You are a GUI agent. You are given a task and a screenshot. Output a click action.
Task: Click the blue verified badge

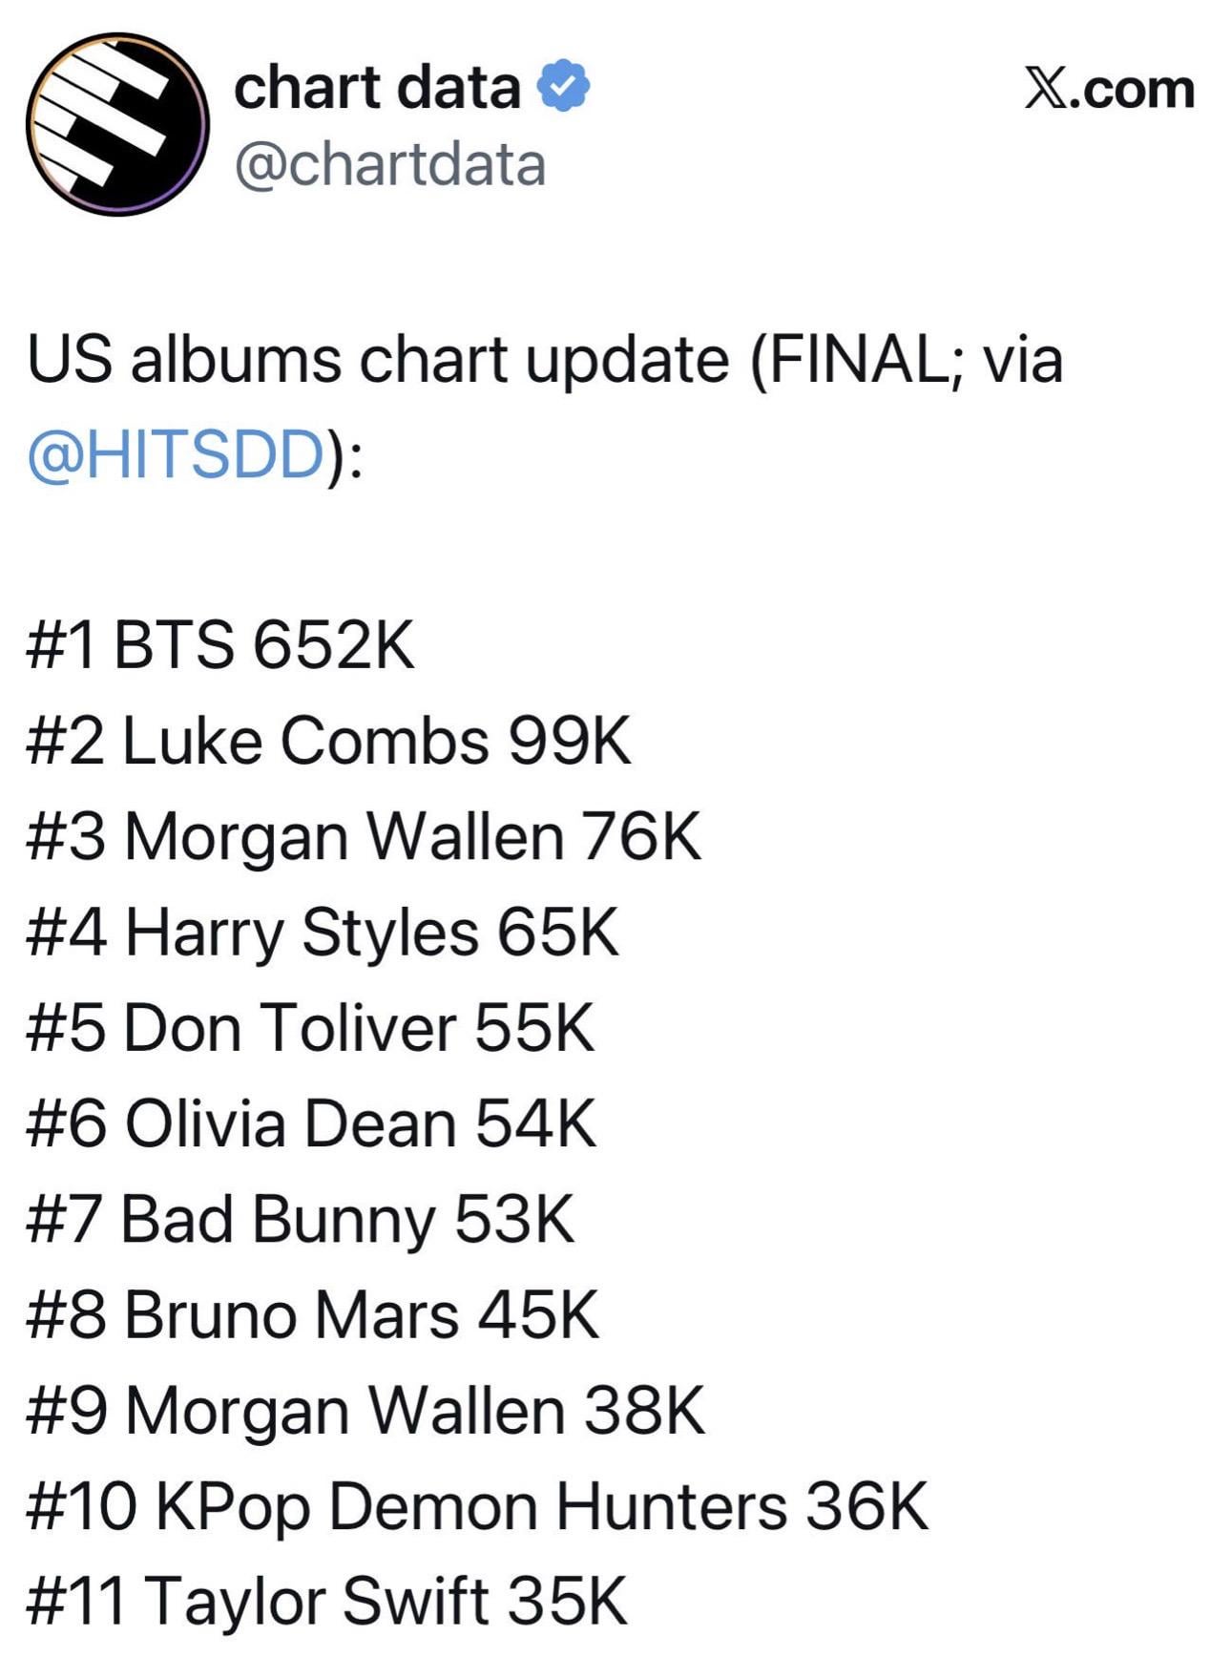click(x=564, y=87)
